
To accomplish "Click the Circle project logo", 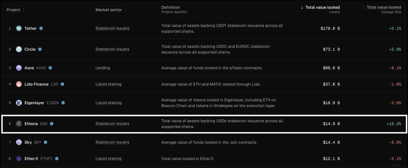I will (19, 49).
